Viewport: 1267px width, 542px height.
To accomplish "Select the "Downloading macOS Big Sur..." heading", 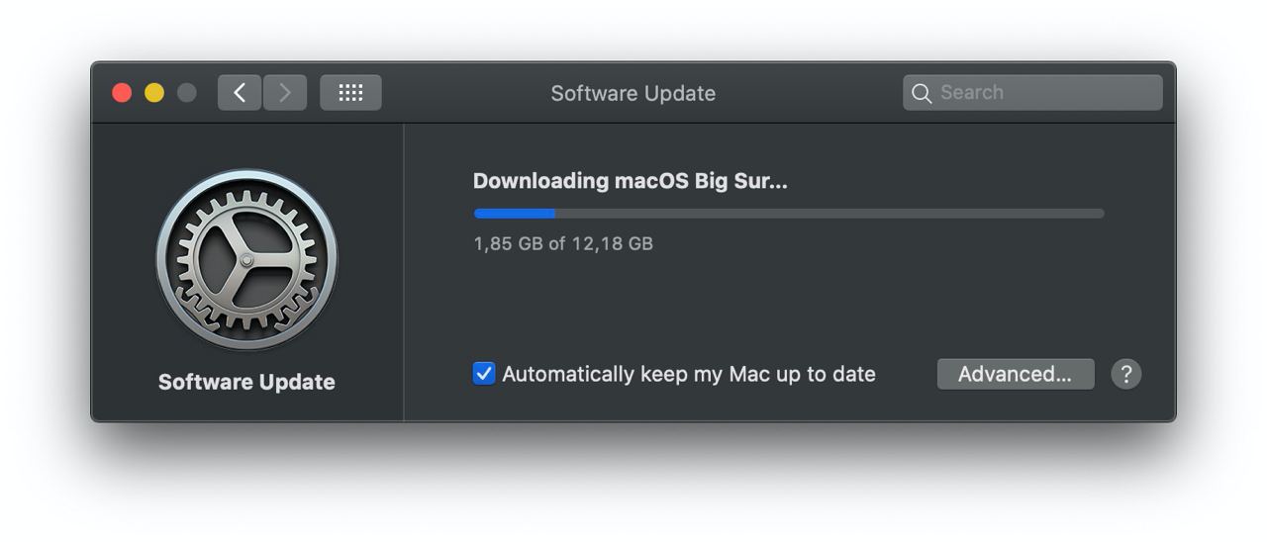I will point(631,181).
